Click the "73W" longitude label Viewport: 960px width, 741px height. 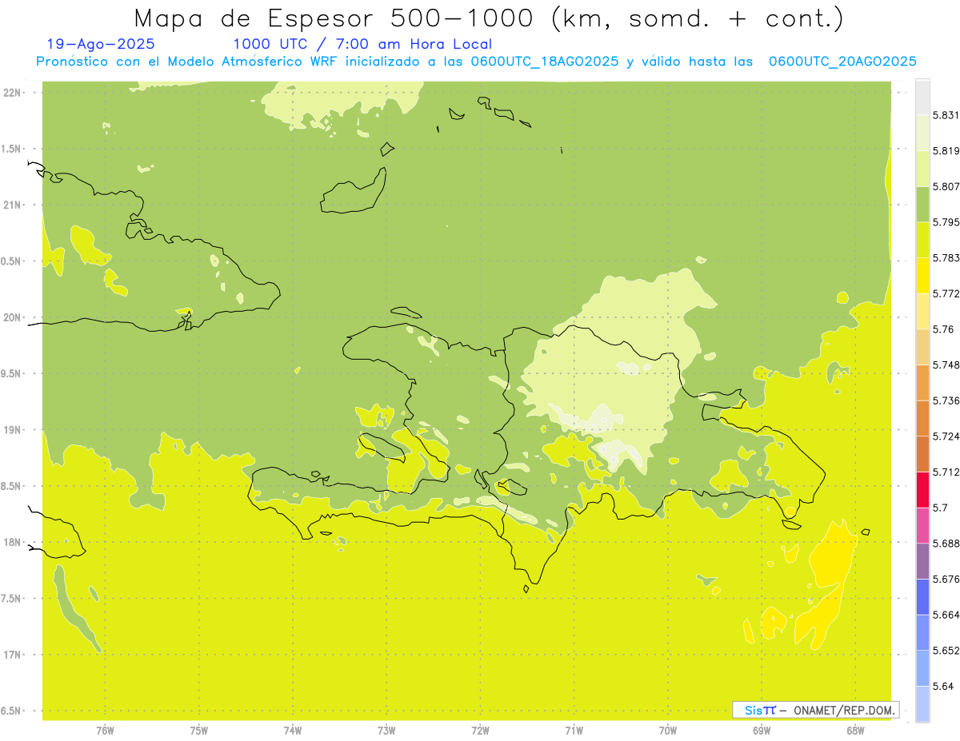386,730
